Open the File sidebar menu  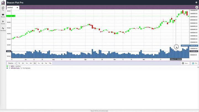coord(3,9)
